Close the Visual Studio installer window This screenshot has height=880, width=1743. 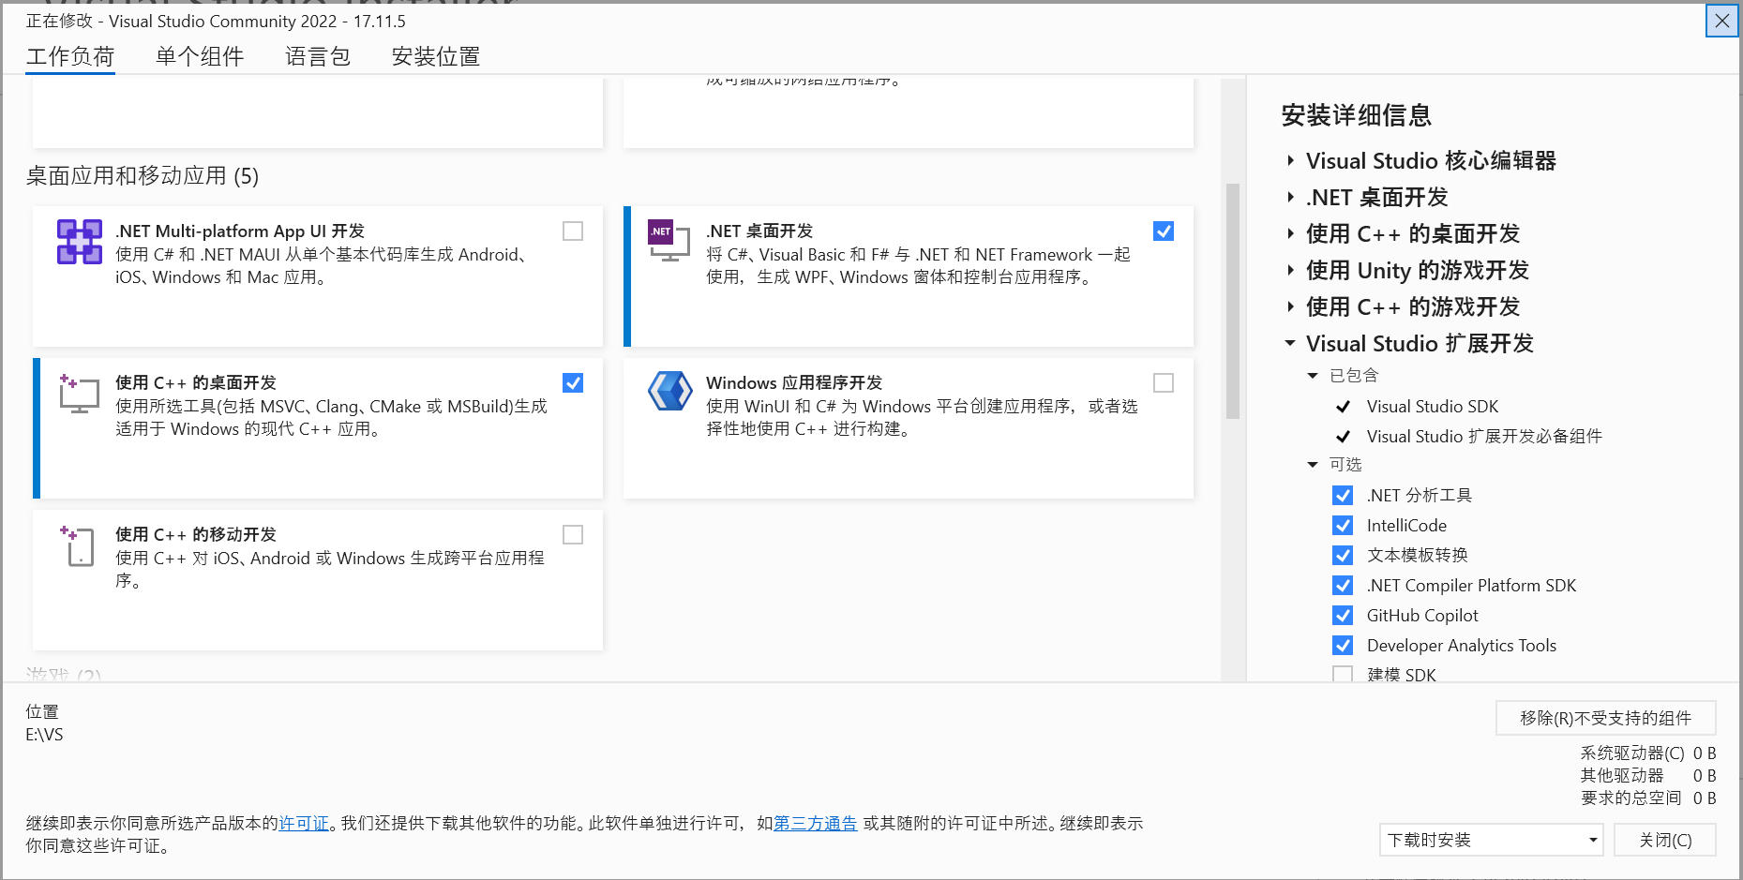pos(1722,21)
